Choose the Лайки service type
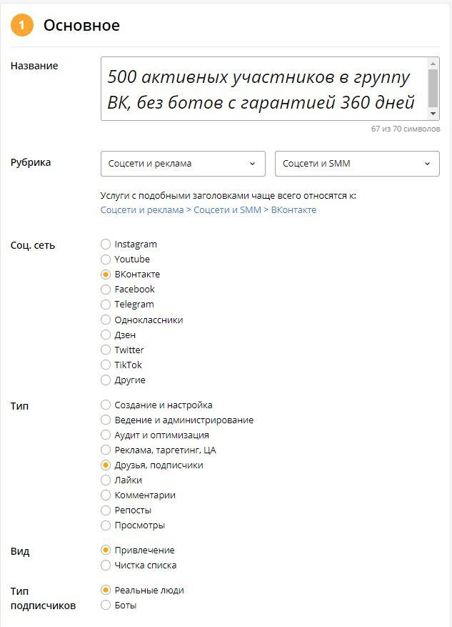 (x=106, y=480)
